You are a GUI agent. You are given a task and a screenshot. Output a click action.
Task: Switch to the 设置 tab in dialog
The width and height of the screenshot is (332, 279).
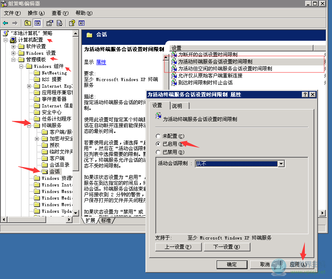(159, 105)
